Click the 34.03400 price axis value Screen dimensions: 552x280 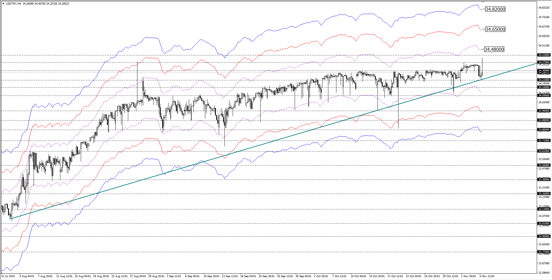[544, 102]
